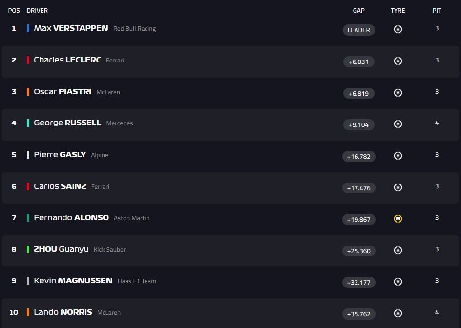
Task: Click the +19.867 gap badge
Action: click(x=358, y=219)
